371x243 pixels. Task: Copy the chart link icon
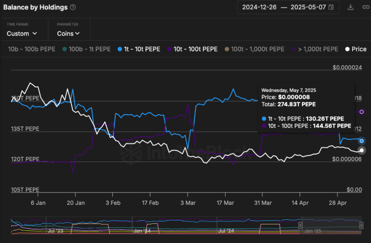point(365,8)
